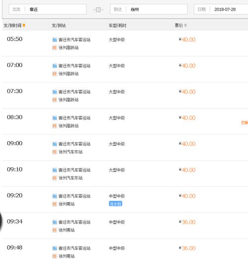Select the 09:34 departure time
The height and width of the screenshot is (259, 248).
15,221
